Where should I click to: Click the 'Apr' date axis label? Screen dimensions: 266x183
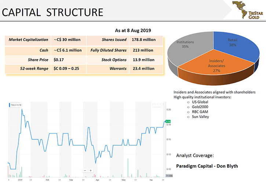click(x=97, y=180)
